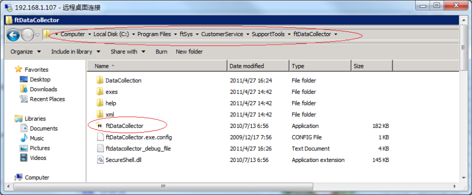The width and height of the screenshot is (472, 195).
Task: Click the Favorites star icon
Action: tap(18, 69)
